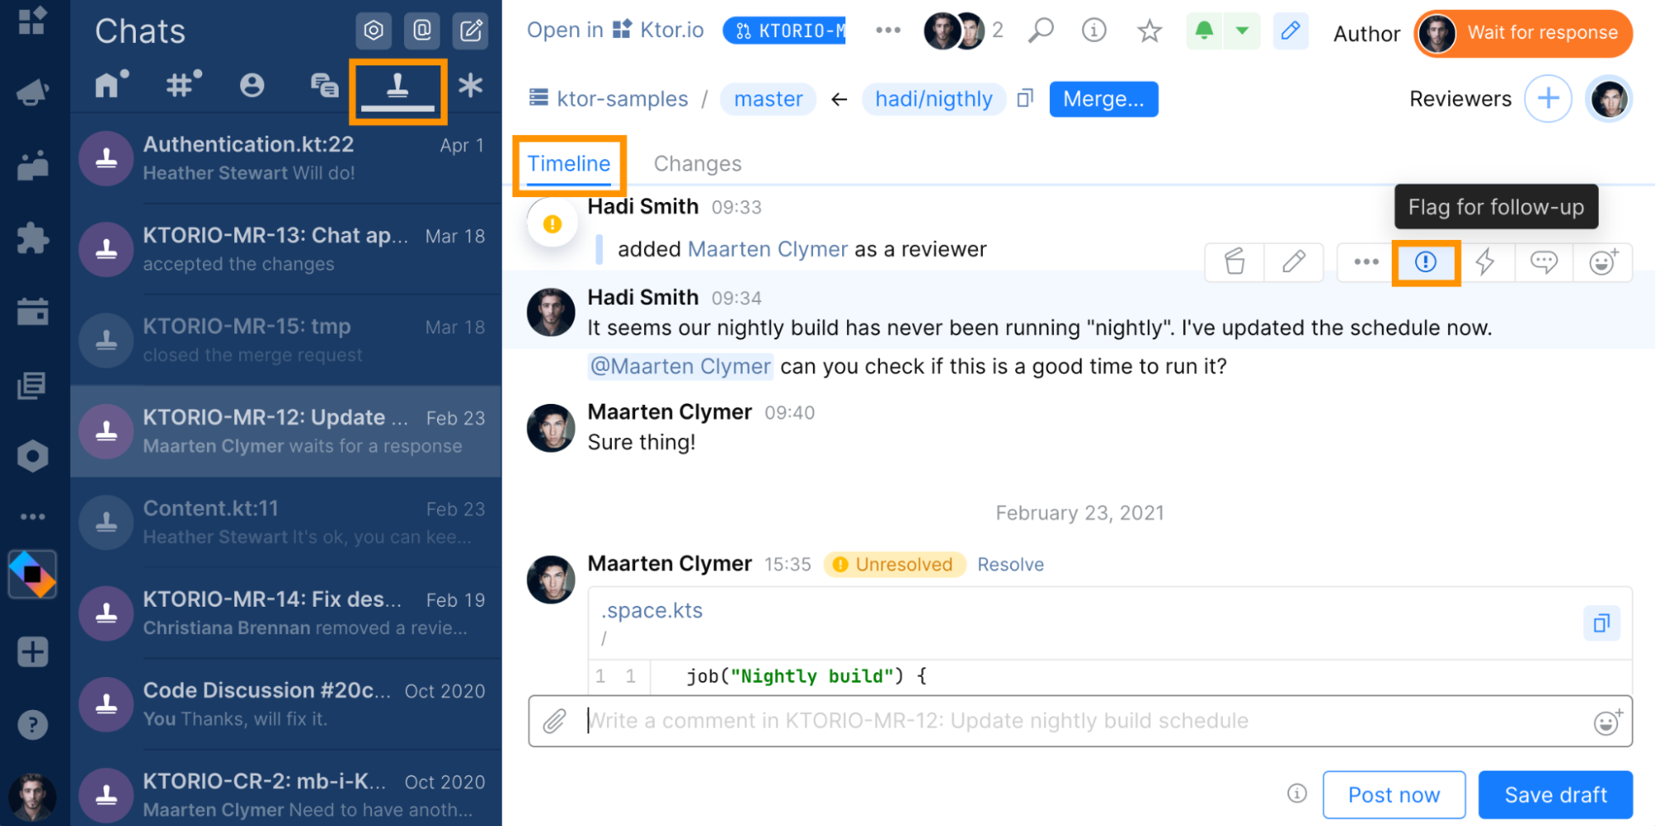Image resolution: width=1656 pixels, height=826 pixels.
Task: Open Code Discussion #20c... chat
Action: pyautogui.click(x=286, y=704)
